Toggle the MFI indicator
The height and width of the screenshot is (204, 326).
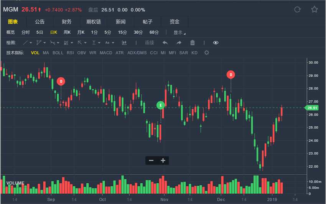pyautogui.click(x=172, y=53)
